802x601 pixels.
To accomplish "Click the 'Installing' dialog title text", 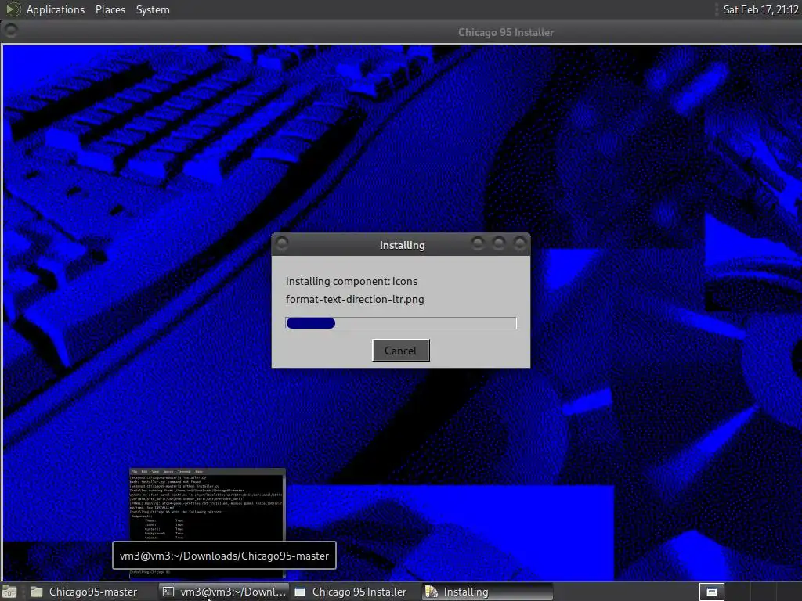I will tap(402, 245).
